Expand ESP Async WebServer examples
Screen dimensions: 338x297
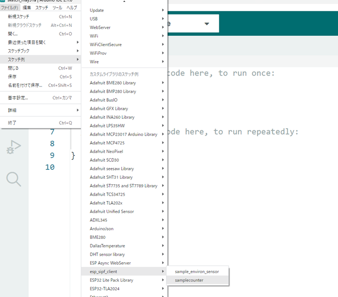point(124,263)
